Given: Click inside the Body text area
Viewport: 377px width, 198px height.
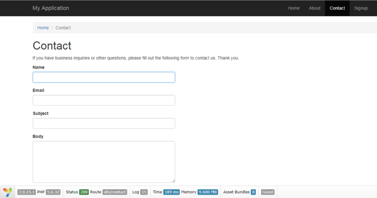Looking at the screenshot, I should (104, 162).
